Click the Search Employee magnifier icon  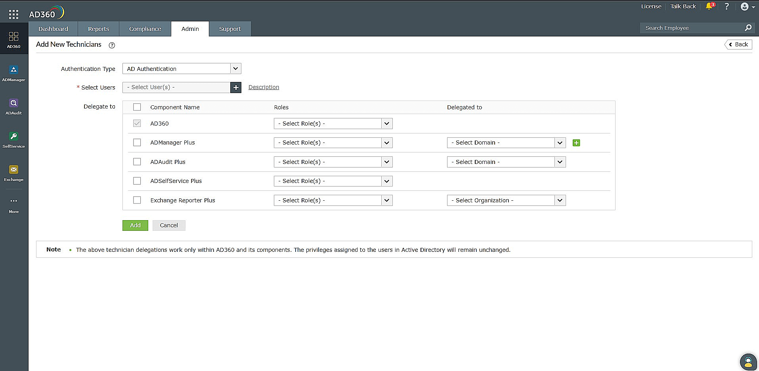tap(748, 28)
